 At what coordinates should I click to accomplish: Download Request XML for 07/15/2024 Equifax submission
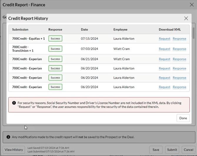pos(164,39)
